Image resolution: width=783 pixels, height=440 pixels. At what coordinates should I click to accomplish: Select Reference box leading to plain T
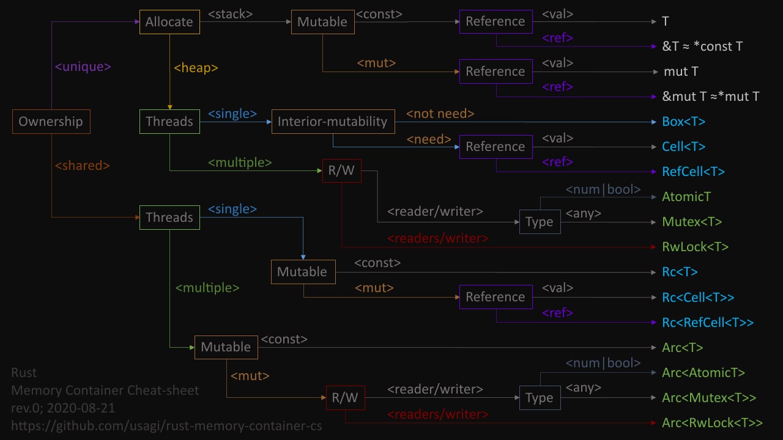[495, 21]
